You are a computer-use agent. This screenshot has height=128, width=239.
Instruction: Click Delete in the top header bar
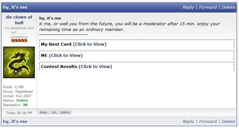(x=228, y=7)
